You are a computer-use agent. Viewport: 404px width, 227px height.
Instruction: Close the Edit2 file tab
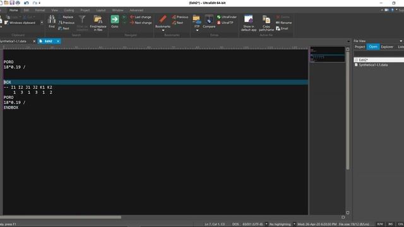[x=58, y=41]
